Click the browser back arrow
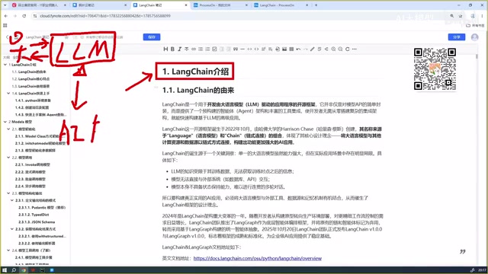 coord(6,16)
